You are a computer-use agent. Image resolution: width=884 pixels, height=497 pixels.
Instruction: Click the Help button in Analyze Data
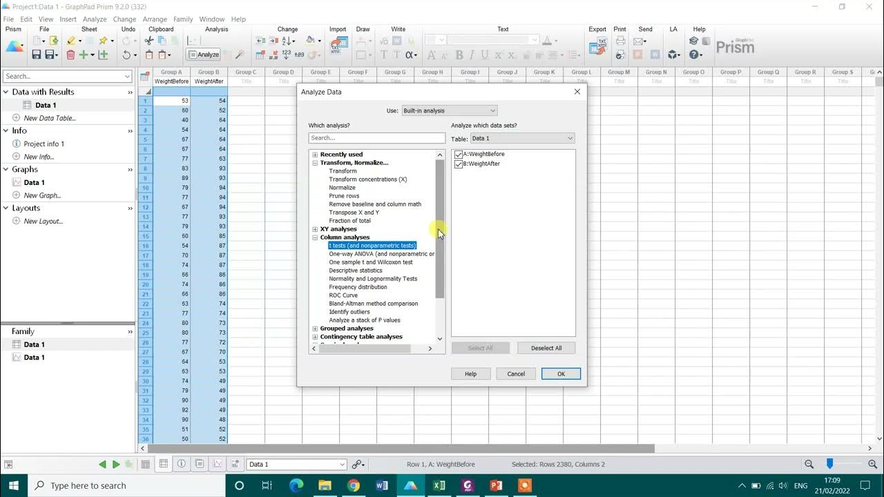[470, 373]
